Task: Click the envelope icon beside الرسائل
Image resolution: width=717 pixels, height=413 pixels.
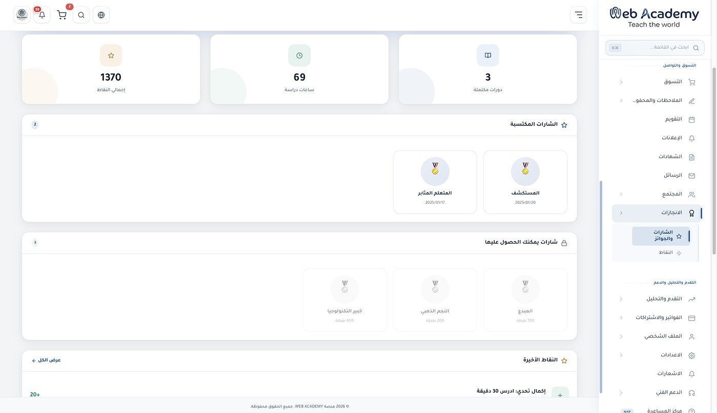Action: [692, 176]
